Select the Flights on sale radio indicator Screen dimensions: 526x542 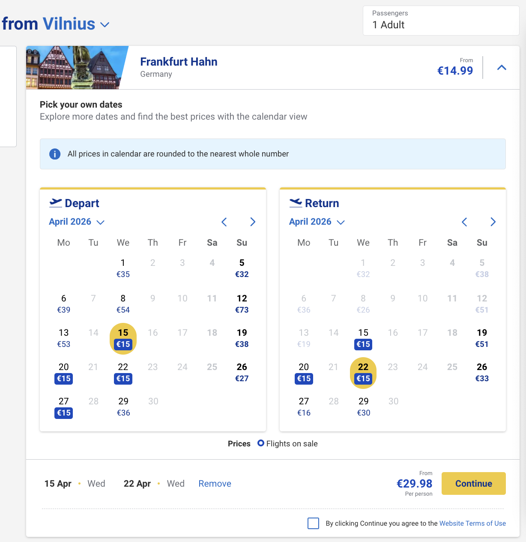click(261, 443)
